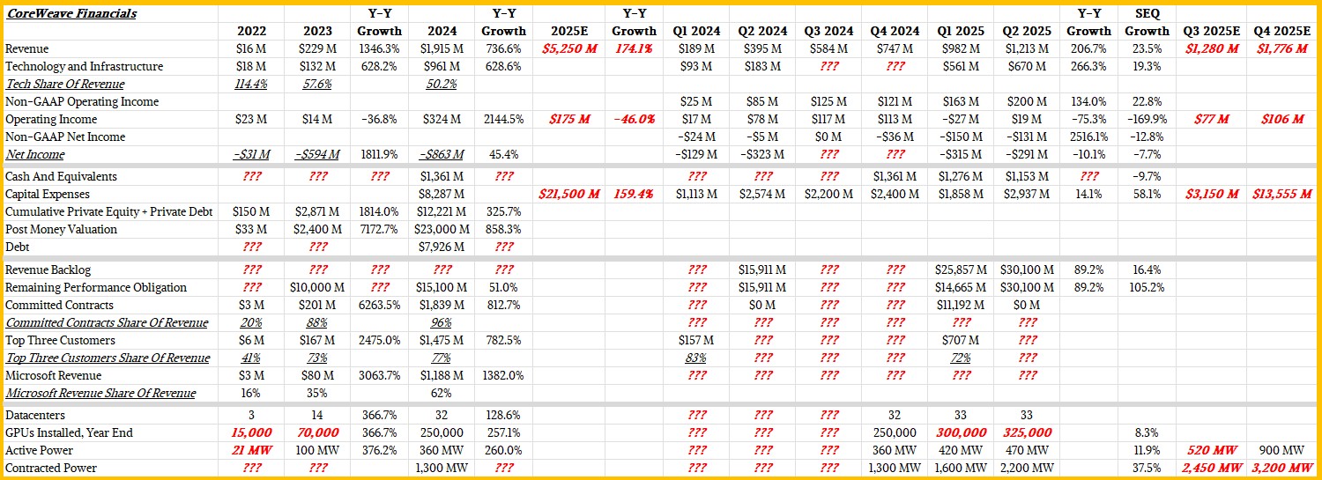Click the GPUs Installed, Year End label
Image resolution: width=1322 pixels, height=480 pixels.
coord(68,432)
